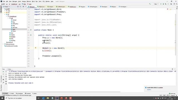Click the up arrow in Run console
Viewport: 178px width, 100px height.
(x=6, y=72)
